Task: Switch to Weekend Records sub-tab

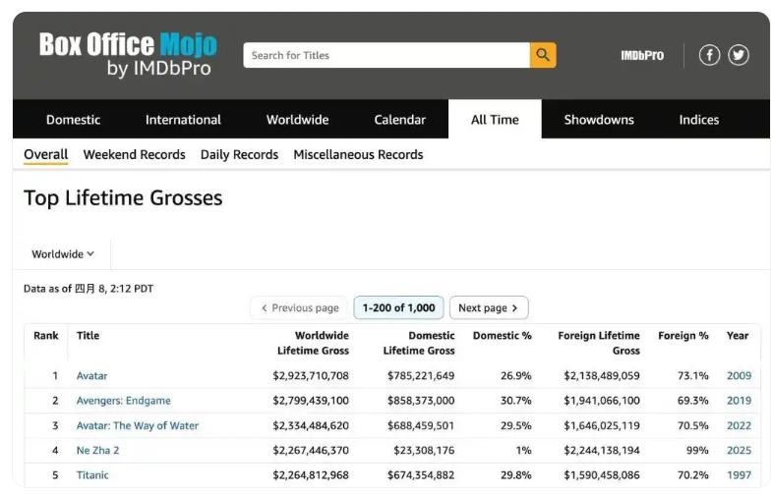Action: coord(134,154)
